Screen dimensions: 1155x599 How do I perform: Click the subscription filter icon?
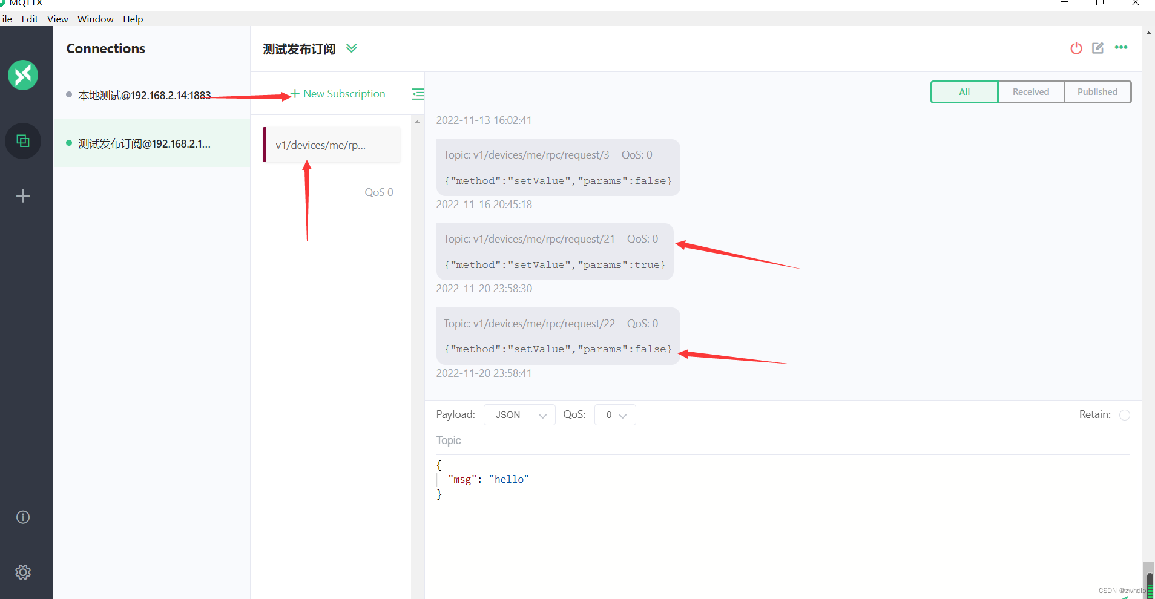click(417, 94)
